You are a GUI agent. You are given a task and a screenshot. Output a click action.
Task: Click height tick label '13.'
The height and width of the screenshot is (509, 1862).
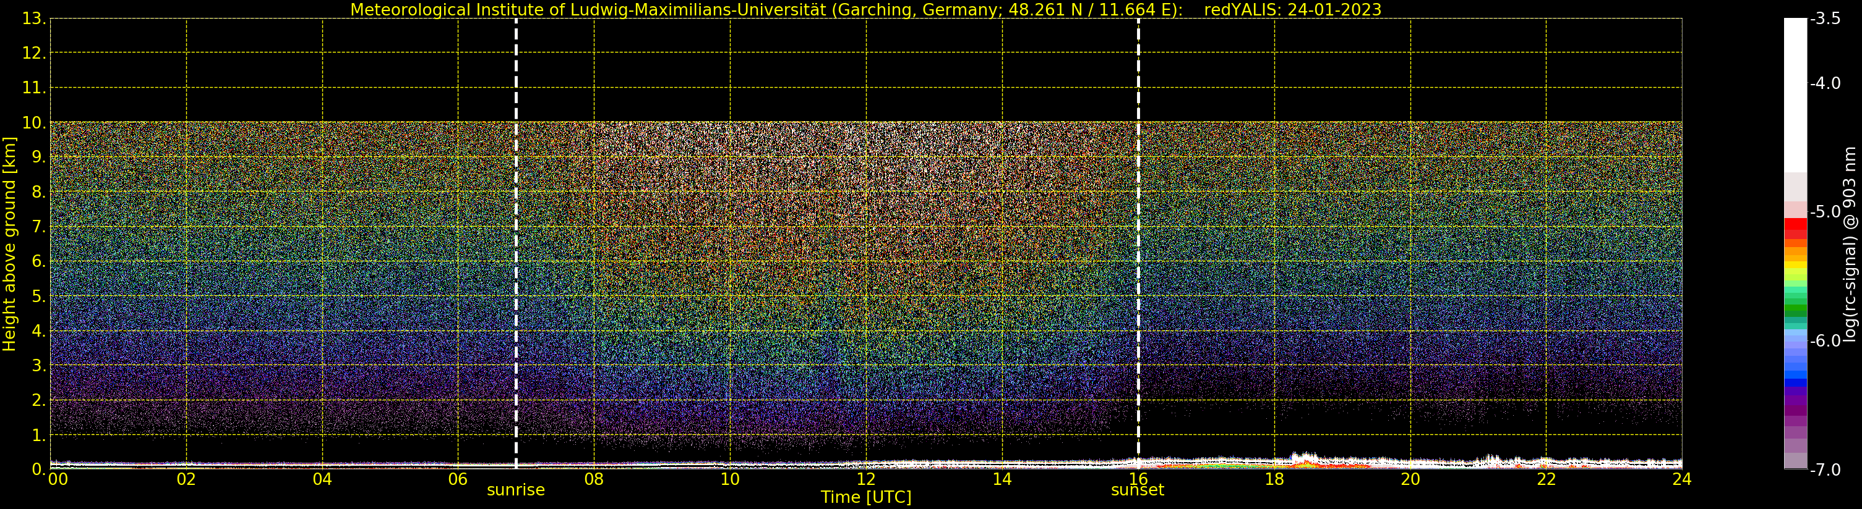click(34, 19)
